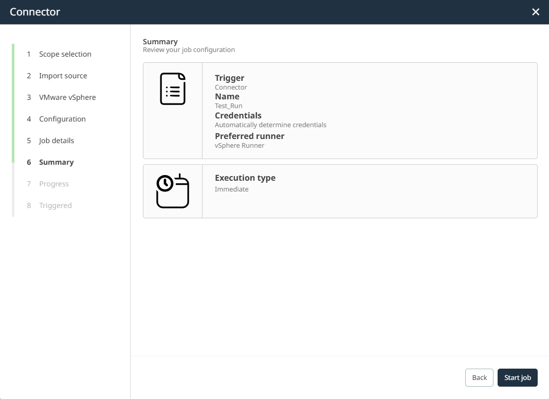Click Automatically determine credentials text

pyautogui.click(x=270, y=125)
